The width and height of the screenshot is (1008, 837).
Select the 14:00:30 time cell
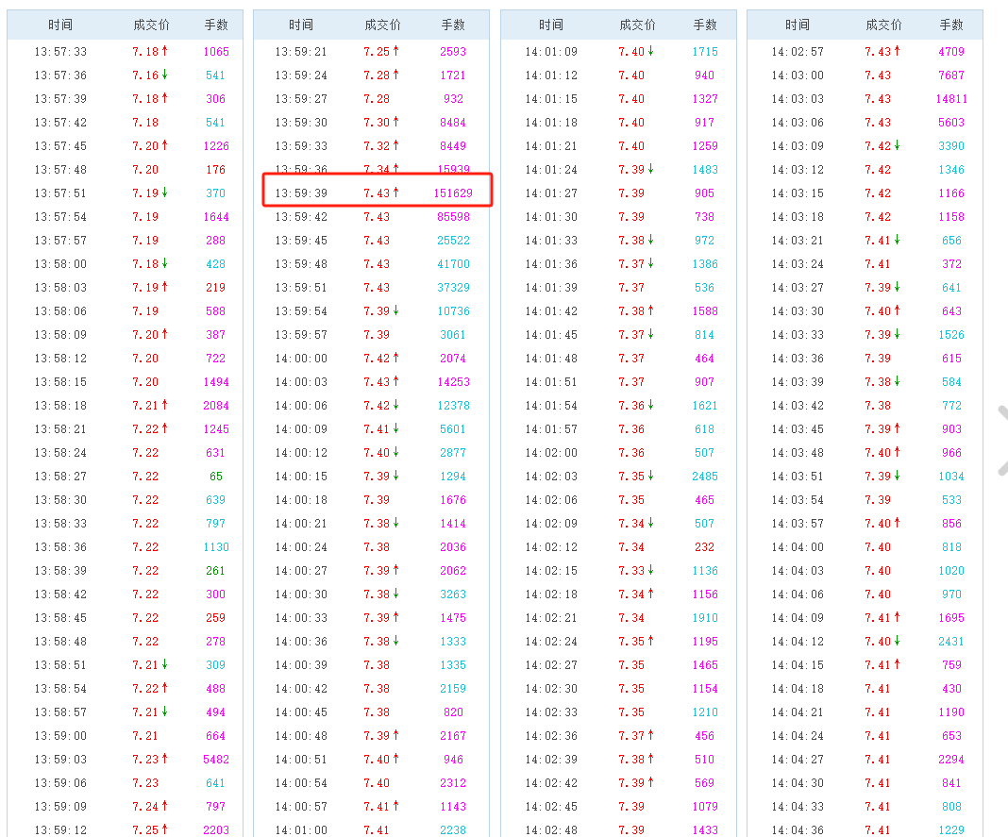[301, 594]
